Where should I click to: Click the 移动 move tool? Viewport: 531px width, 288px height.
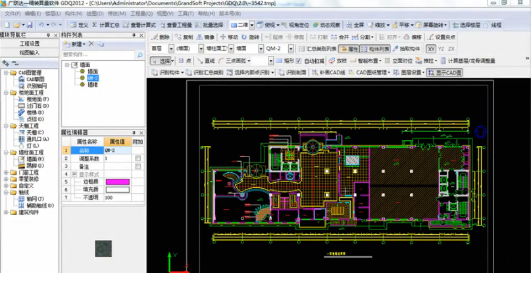click(x=229, y=37)
